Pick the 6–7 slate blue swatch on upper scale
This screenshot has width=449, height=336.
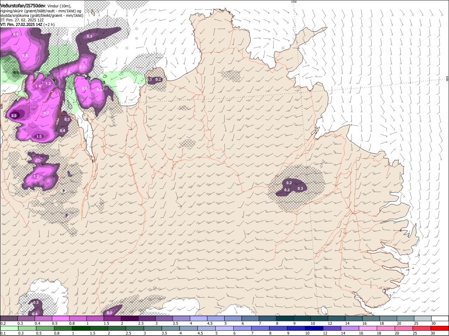(x=250, y=318)
